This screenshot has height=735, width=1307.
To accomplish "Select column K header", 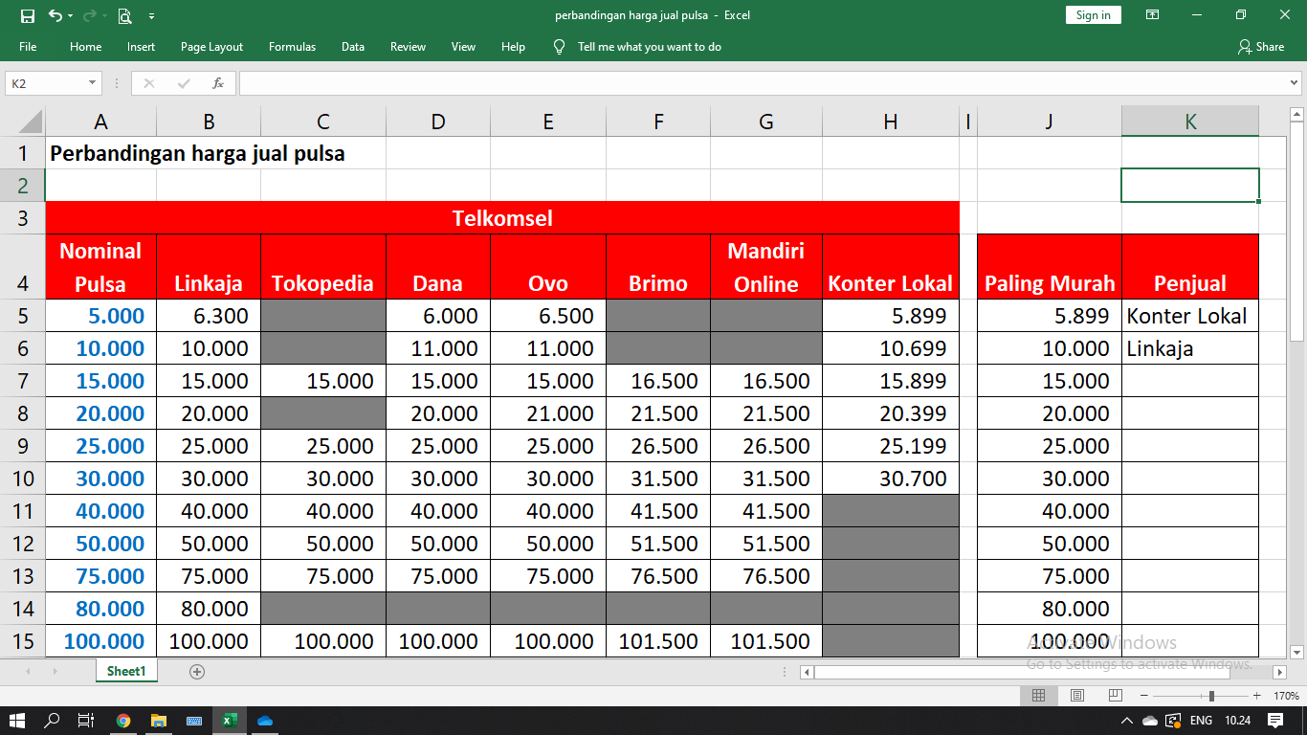I will 1190,122.
